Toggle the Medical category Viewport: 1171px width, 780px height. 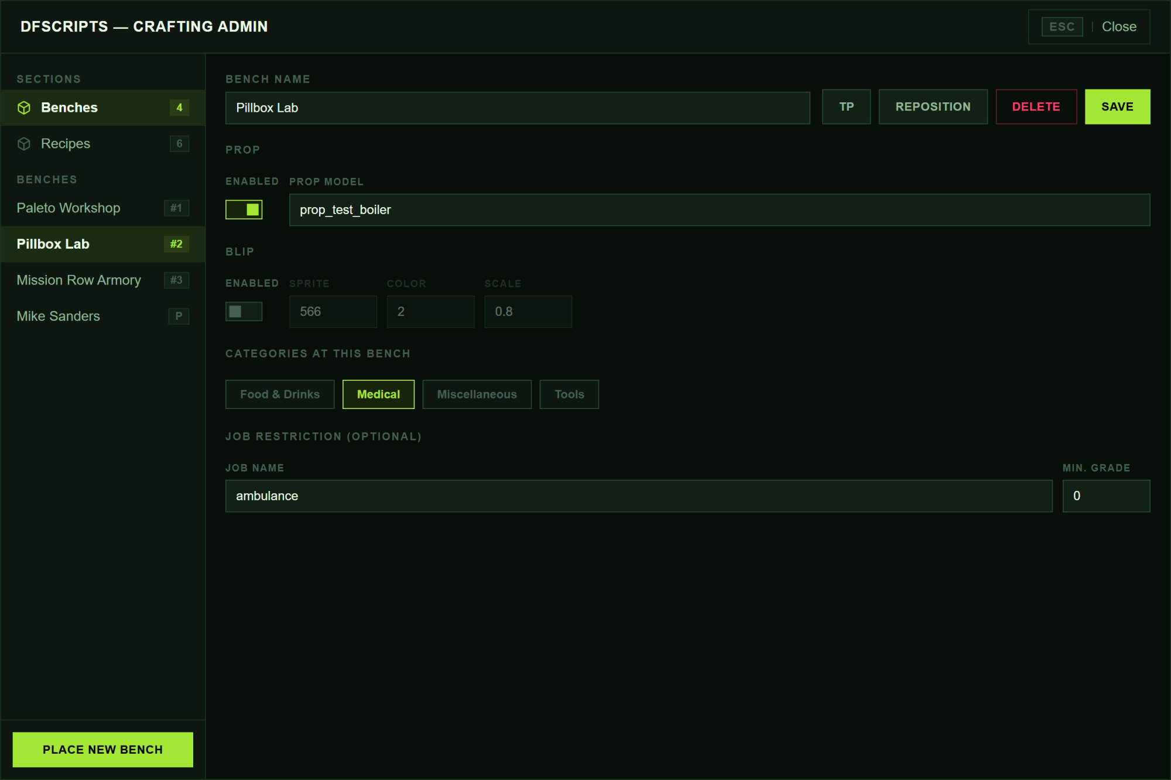coord(378,394)
